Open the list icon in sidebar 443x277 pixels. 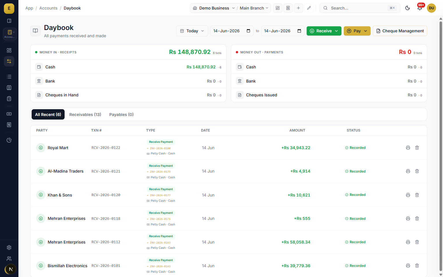click(x=9, y=77)
